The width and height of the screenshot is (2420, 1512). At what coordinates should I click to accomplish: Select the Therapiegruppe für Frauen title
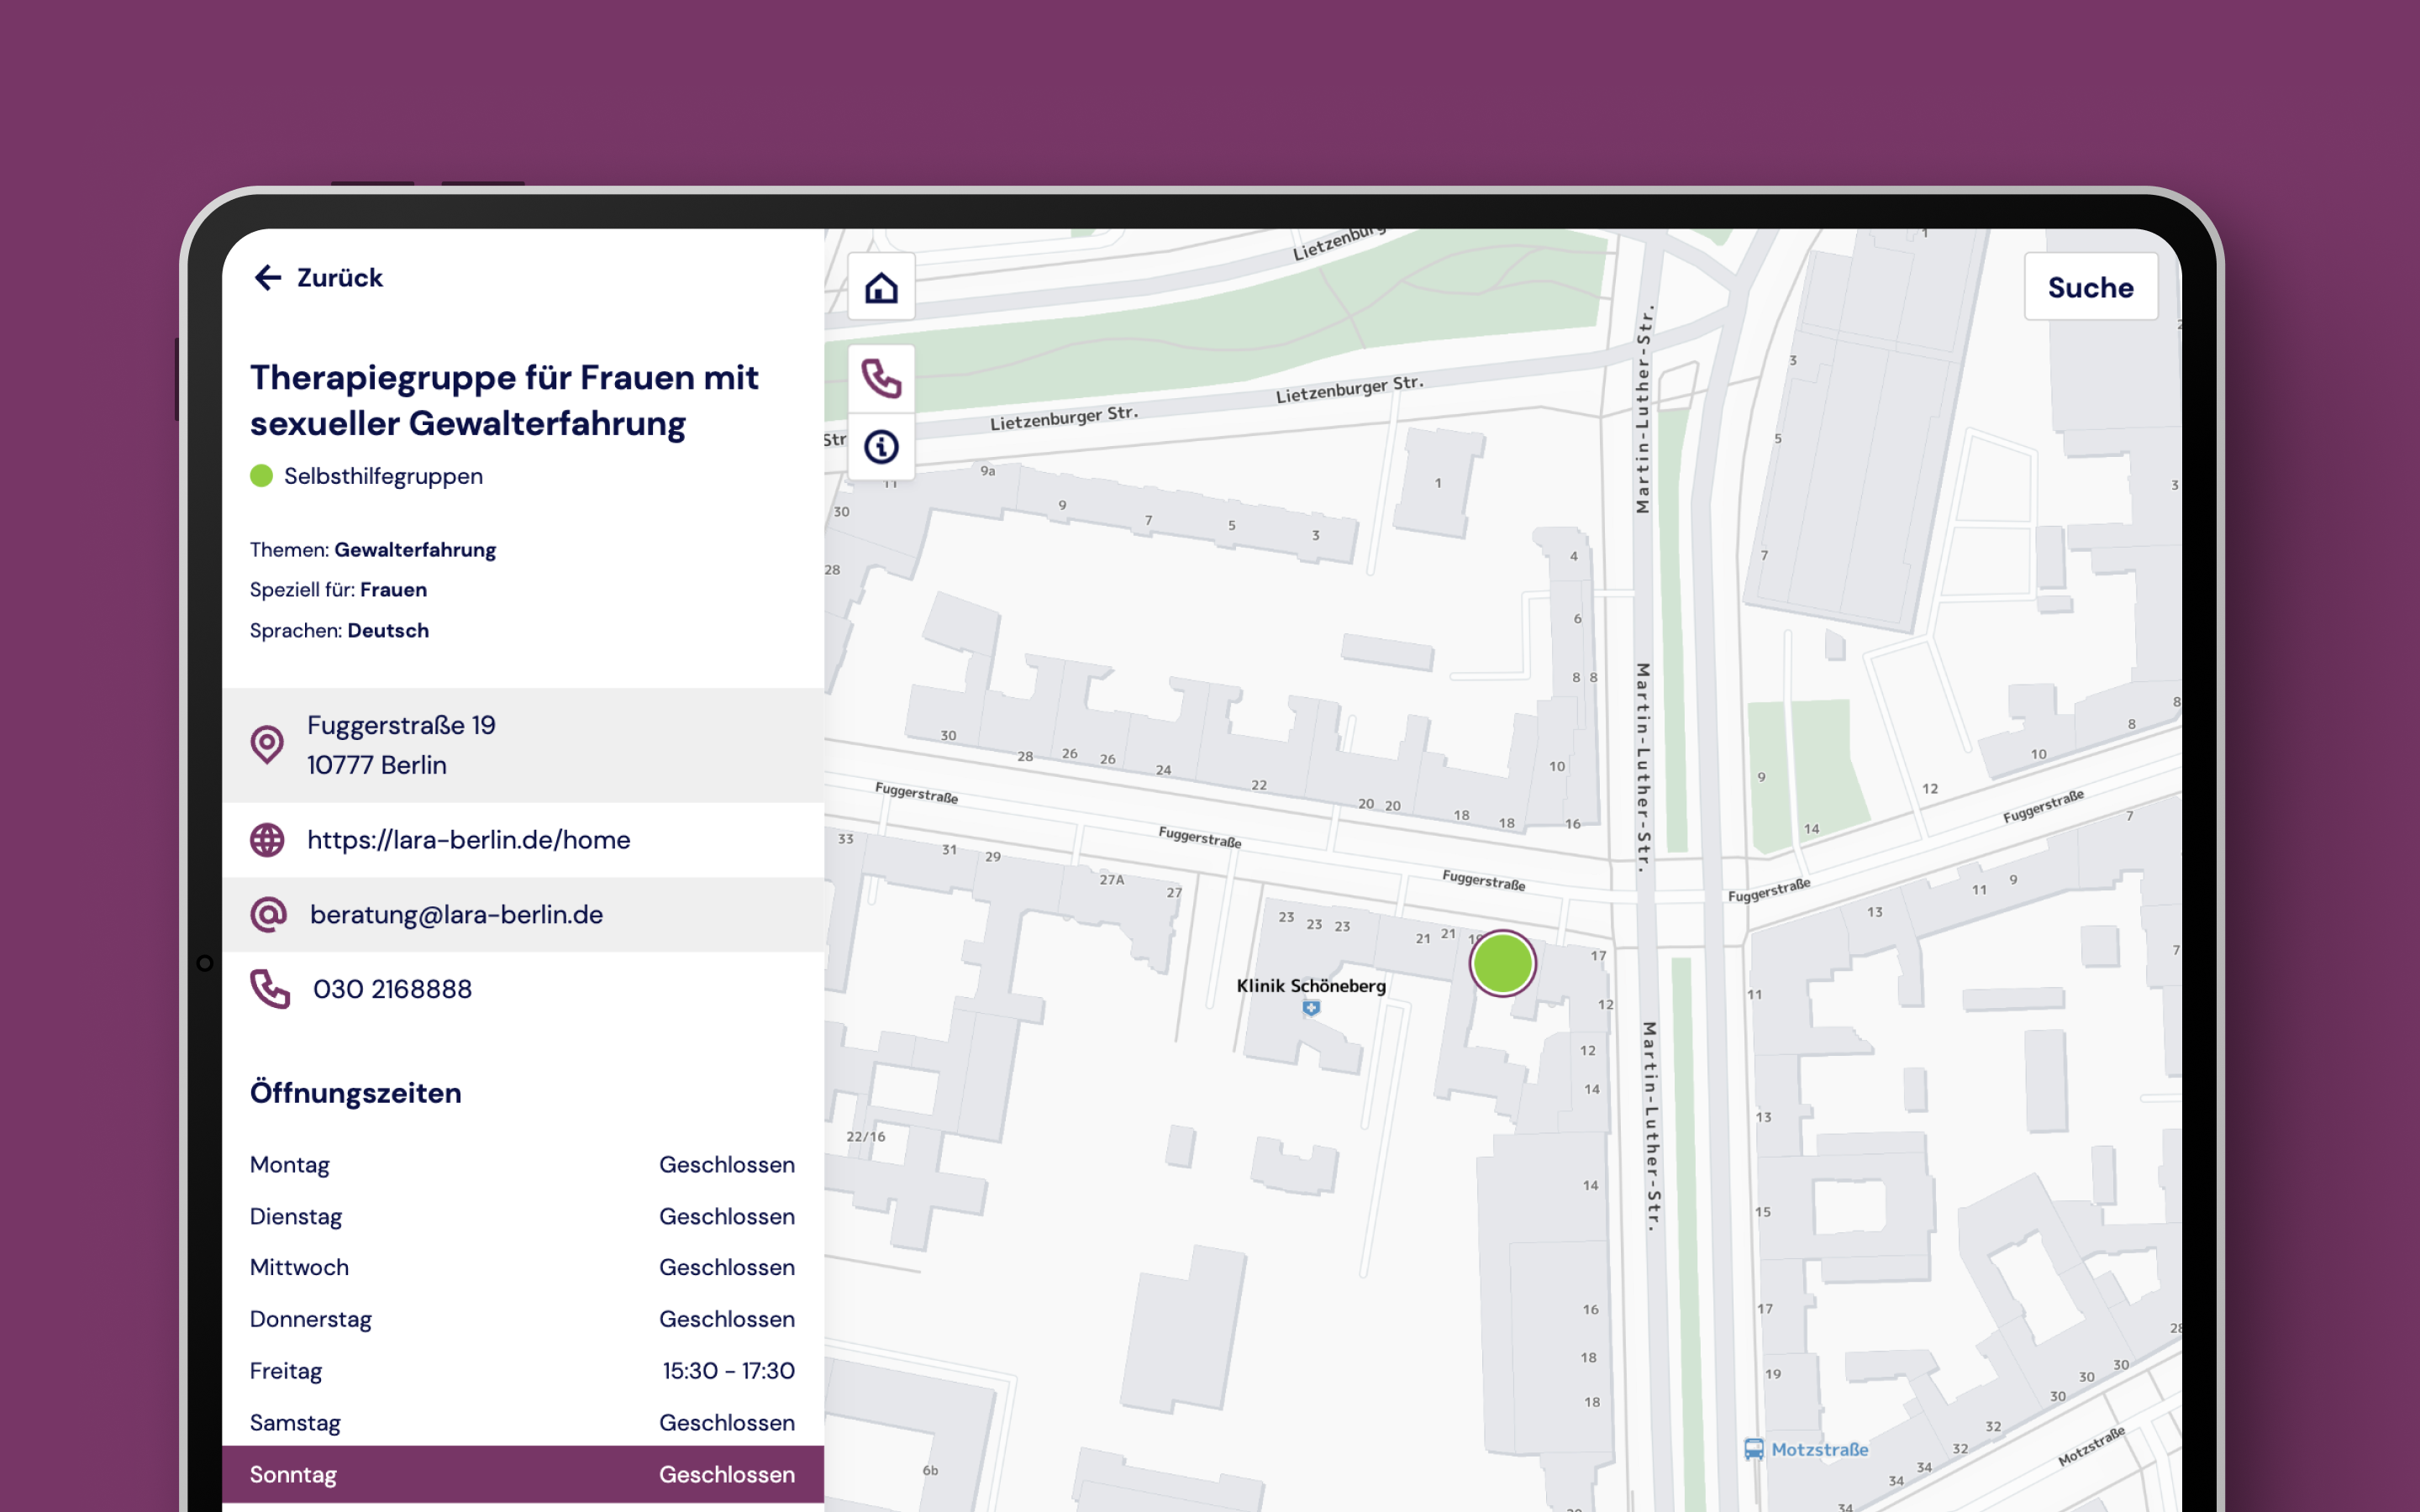click(x=504, y=400)
